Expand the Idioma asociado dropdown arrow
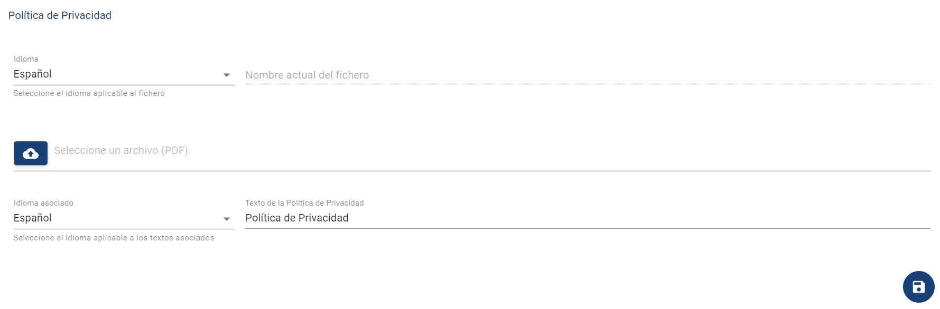 (x=227, y=219)
